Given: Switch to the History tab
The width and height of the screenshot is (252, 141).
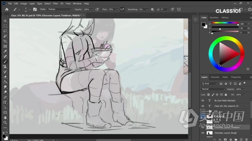Looking at the screenshot, I should [x=225, y=18].
